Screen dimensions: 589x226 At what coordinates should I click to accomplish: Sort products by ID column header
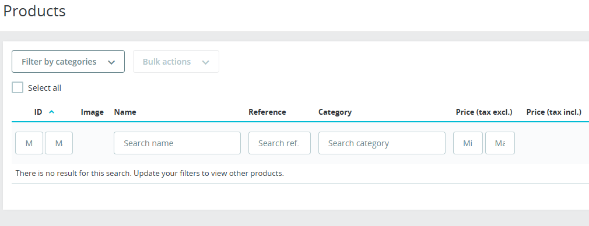(x=38, y=112)
